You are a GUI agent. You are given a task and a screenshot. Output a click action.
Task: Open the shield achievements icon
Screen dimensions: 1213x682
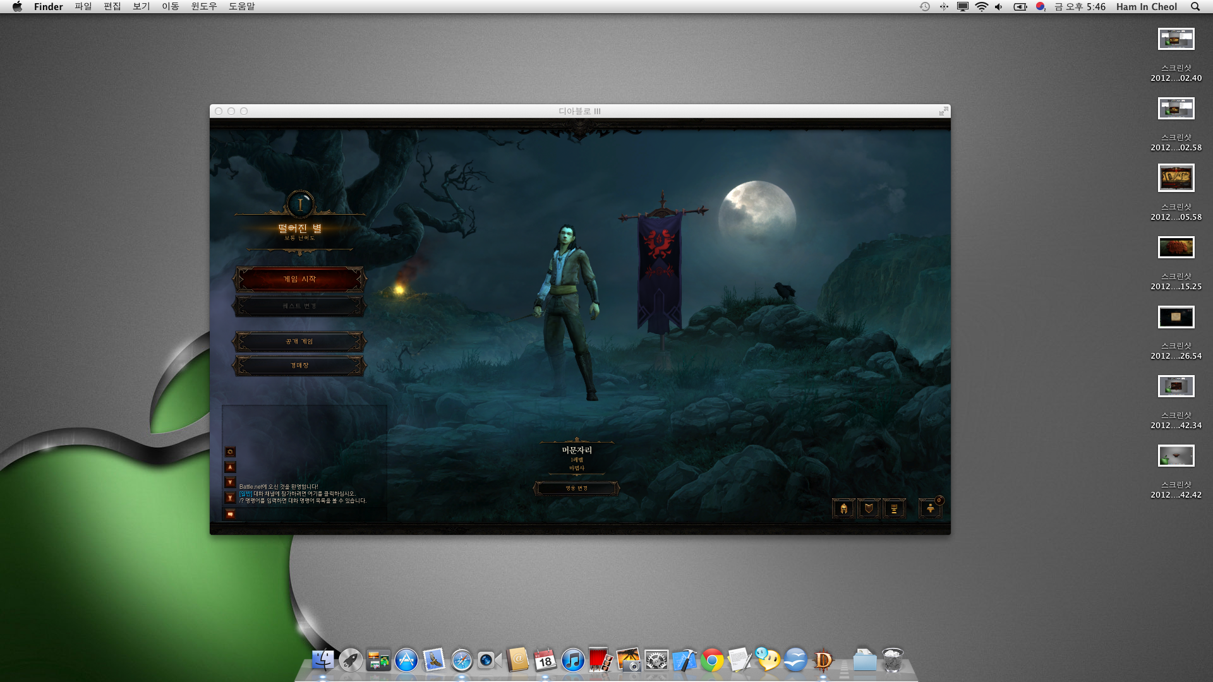(x=869, y=508)
